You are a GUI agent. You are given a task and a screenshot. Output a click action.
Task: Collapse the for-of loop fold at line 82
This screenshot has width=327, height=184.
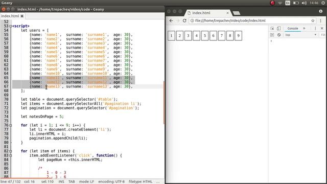[x=10, y=151]
